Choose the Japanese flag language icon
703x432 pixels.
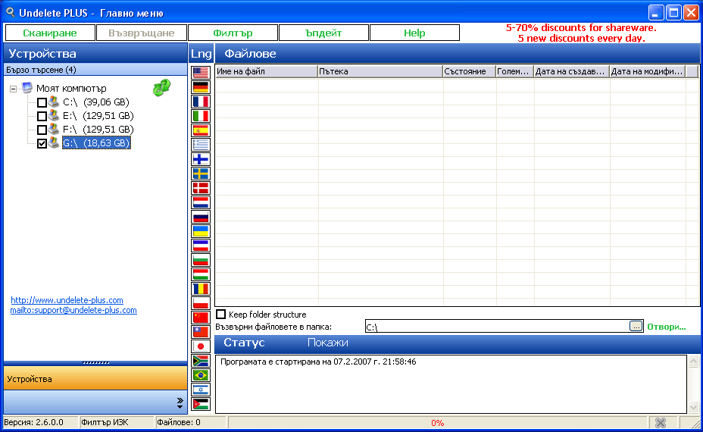point(201,346)
